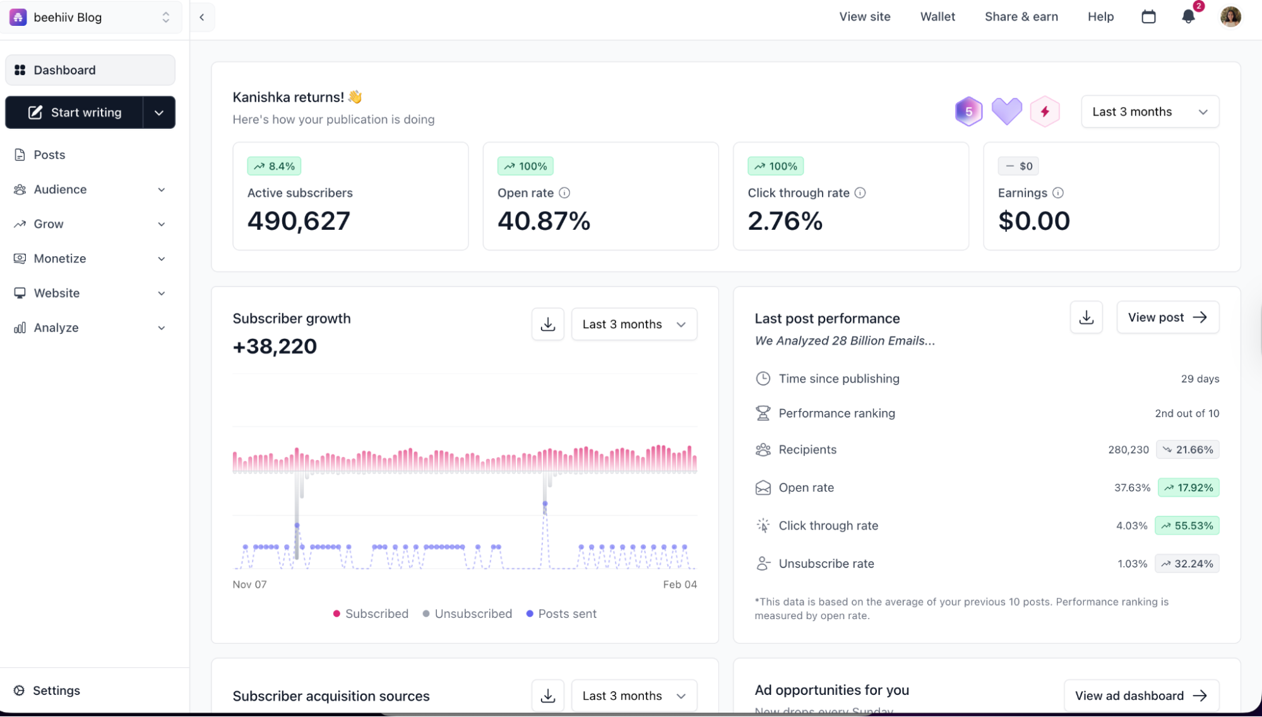Open the View ad dashboard link
1262x717 pixels.
(1141, 695)
